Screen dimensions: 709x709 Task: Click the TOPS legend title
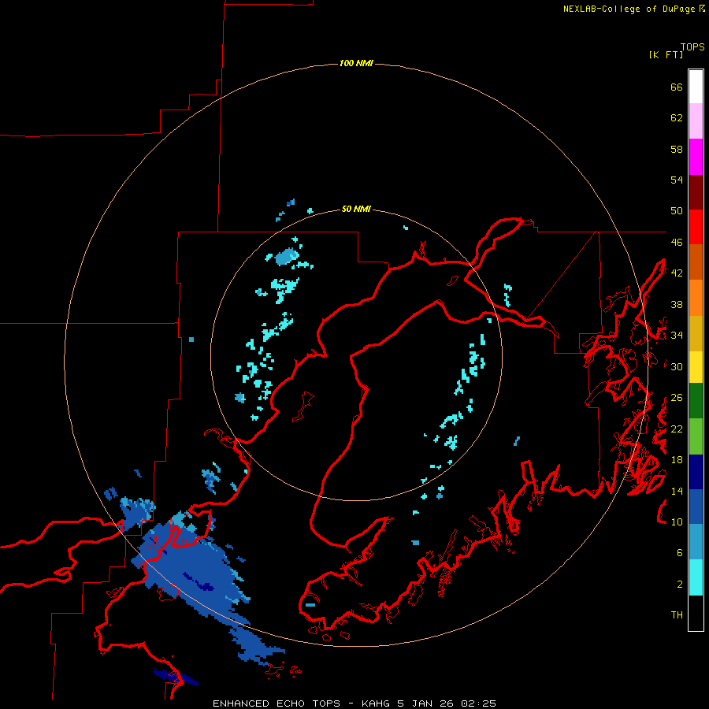coord(692,46)
